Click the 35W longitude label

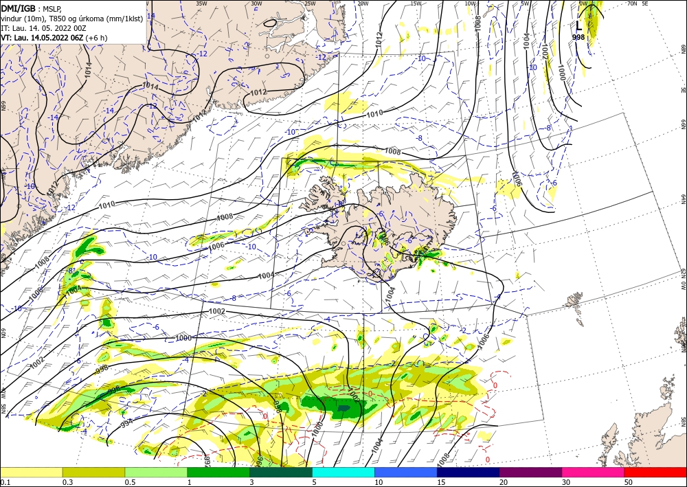[x=201, y=3]
